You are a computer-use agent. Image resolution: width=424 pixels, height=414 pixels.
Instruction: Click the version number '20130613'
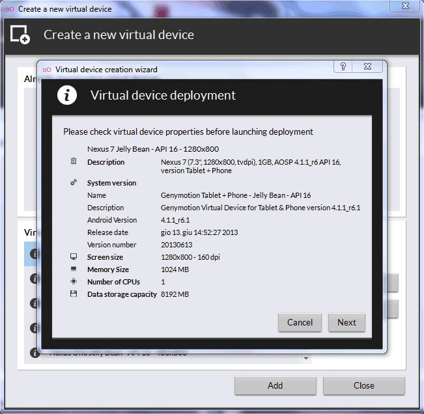pos(177,245)
